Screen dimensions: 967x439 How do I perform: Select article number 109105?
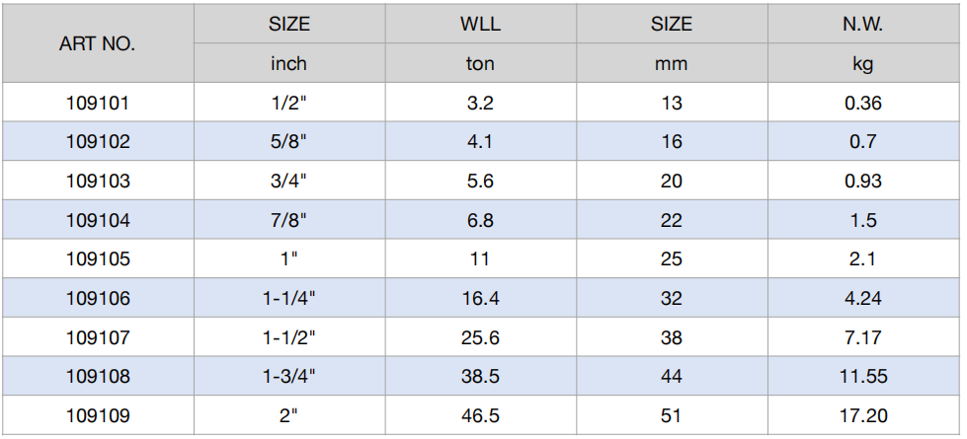click(x=98, y=258)
